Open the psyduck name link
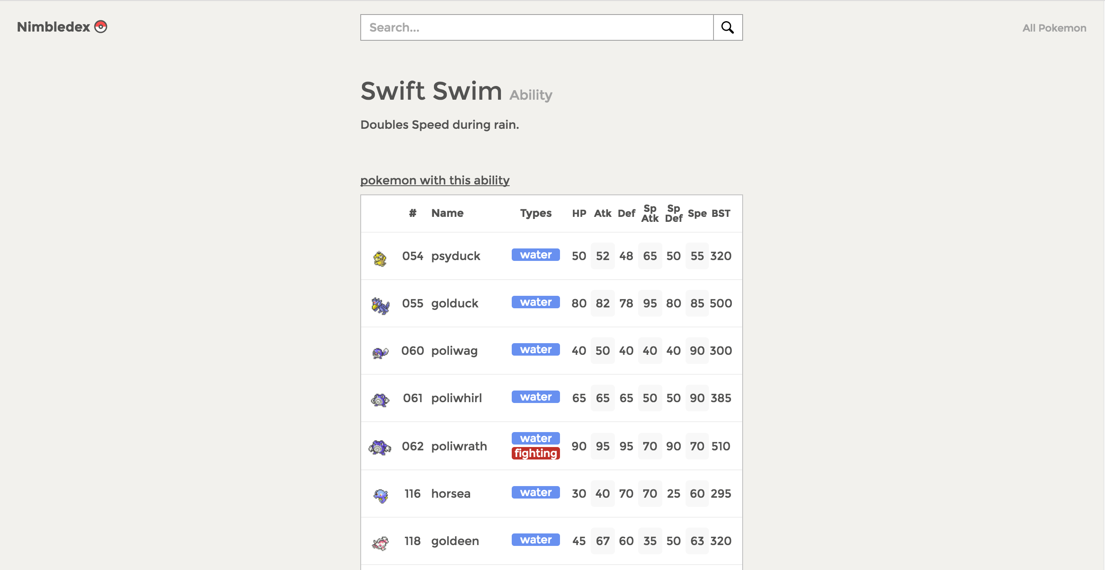The width and height of the screenshot is (1105, 570). [x=455, y=256]
